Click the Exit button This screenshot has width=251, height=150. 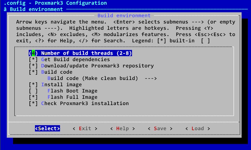point(85,128)
